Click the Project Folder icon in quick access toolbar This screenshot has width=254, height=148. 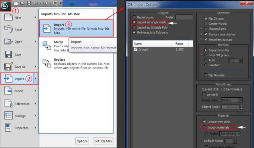point(55,3)
